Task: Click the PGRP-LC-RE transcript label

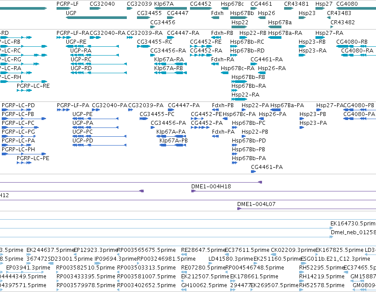Action: click(33, 86)
